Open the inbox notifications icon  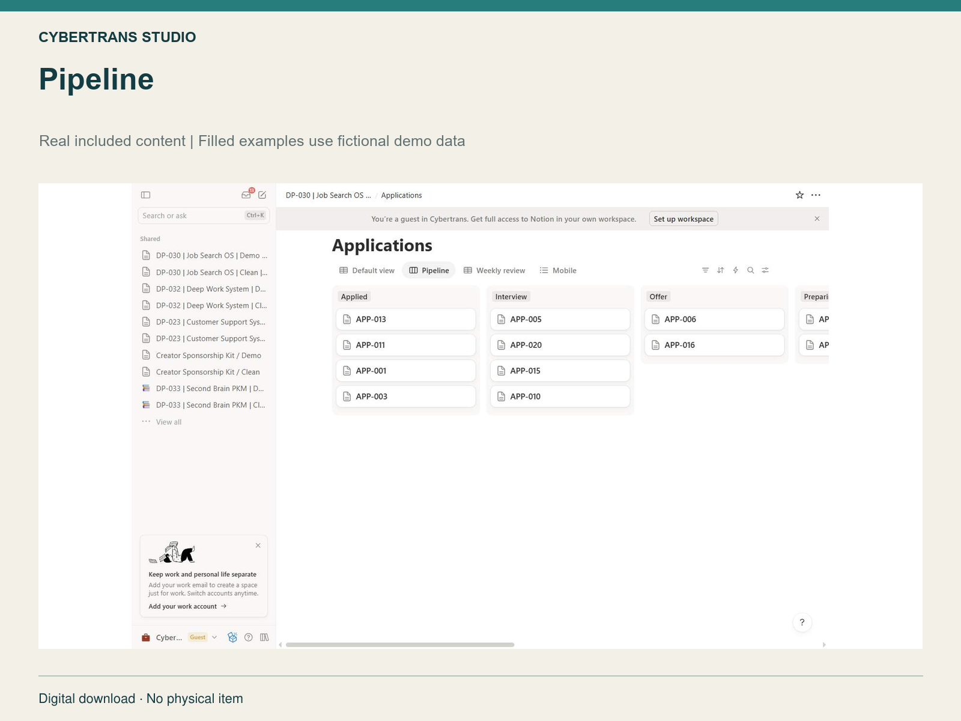[x=246, y=195]
